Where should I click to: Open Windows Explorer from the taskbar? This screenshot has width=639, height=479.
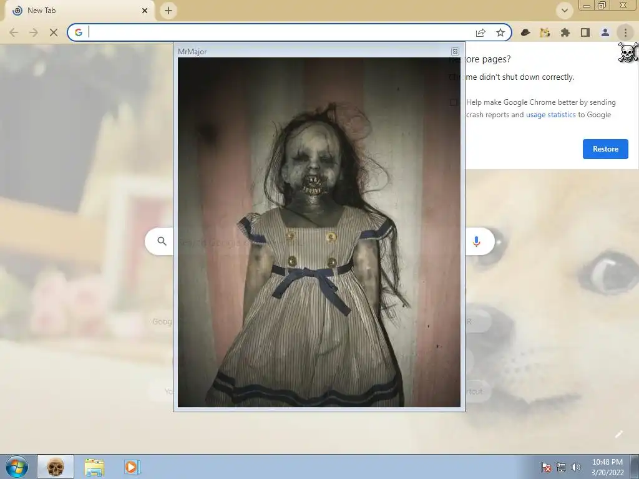click(94, 467)
